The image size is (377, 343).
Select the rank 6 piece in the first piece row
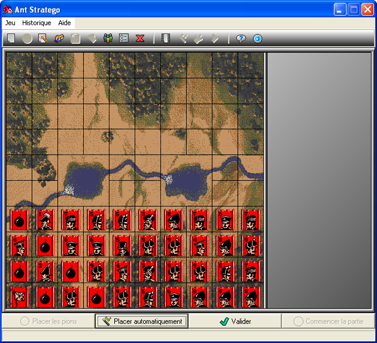pyautogui.click(x=225, y=220)
